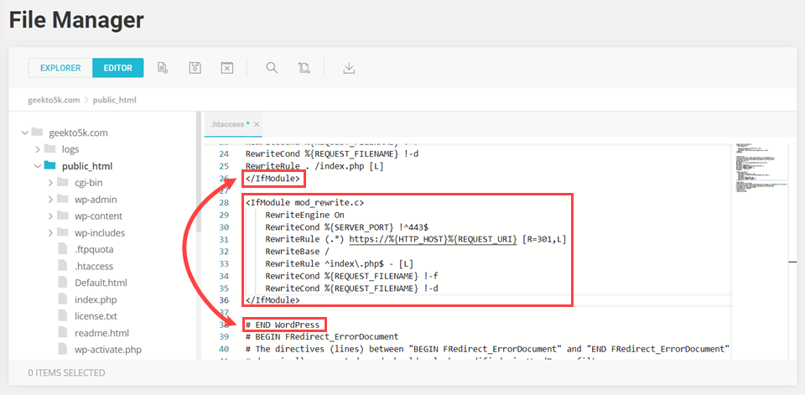
Task: Click the close file toolbar icon
Action: (x=226, y=68)
